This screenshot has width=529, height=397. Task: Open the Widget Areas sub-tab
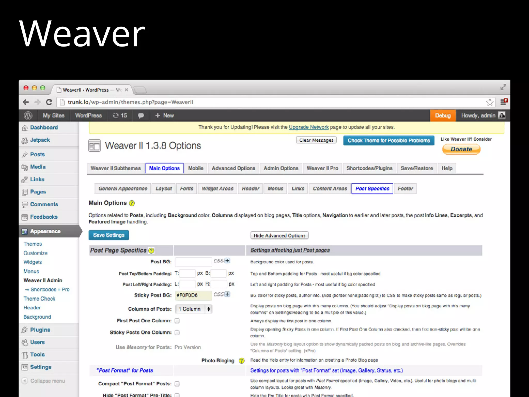(x=217, y=189)
